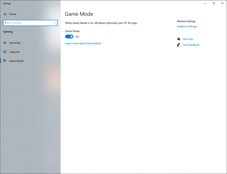Click the Game Mode page title

coord(79,14)
